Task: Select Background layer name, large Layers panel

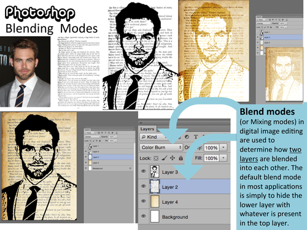Action: (x=175, y=217)
